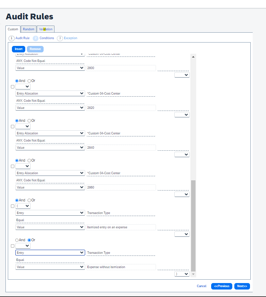Expand the open parenthesis dropdown above Itemized entry condition
Image resolution: width=266 pixels, height=297 pixels.
[23, 206]
